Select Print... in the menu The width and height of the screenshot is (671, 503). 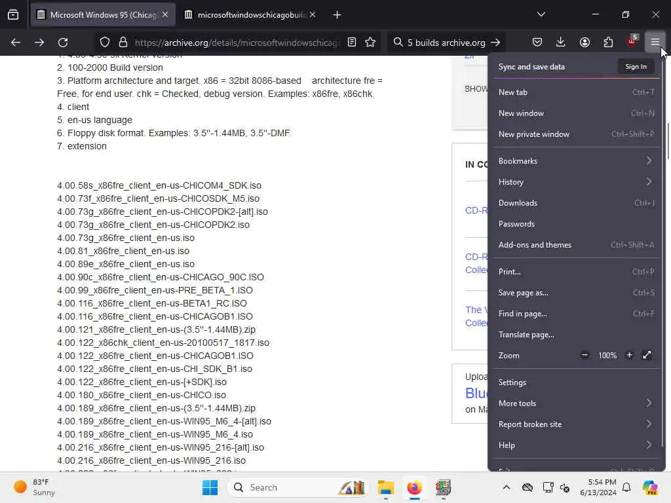(576, 272)
